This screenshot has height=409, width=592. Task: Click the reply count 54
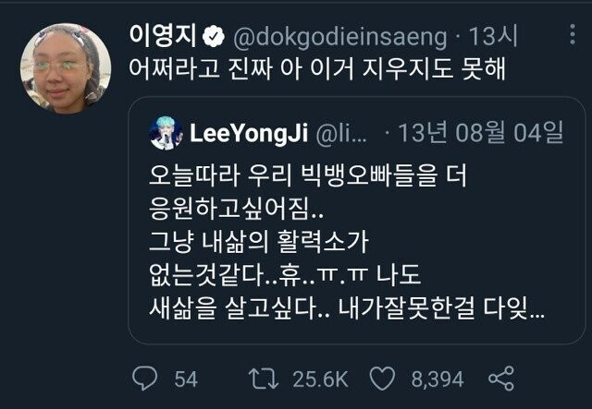186,379
